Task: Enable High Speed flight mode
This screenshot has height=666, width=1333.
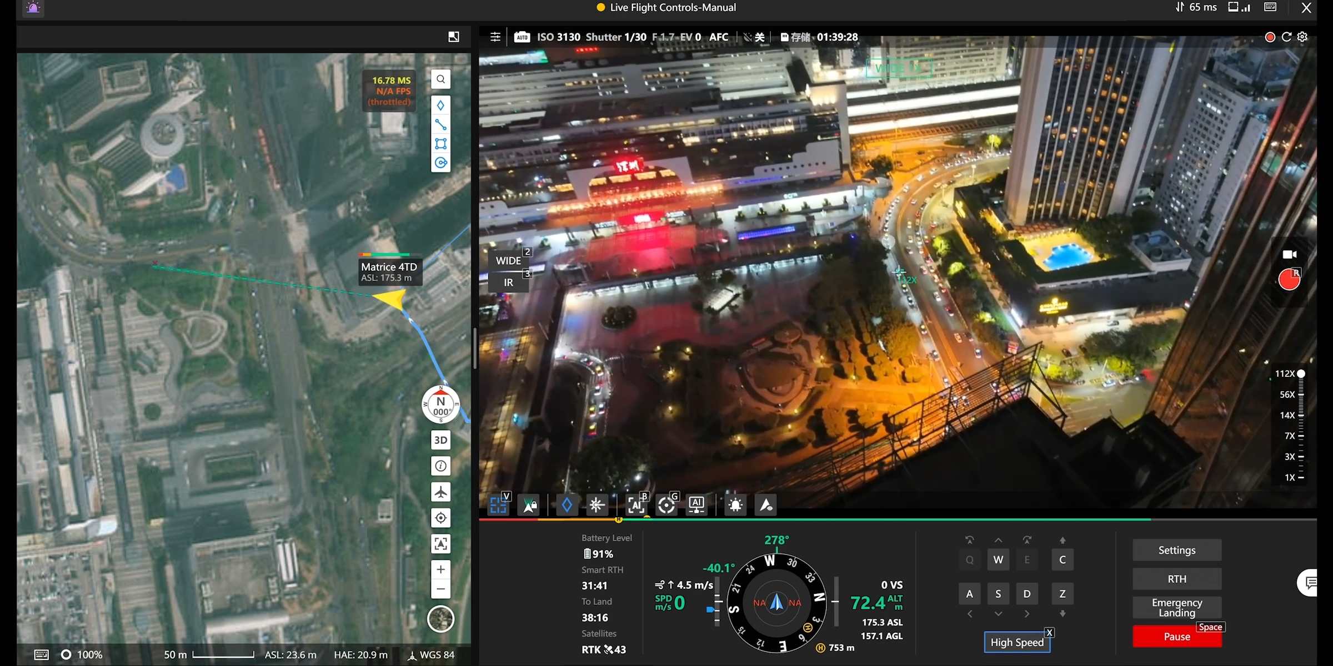Action: click(1016, 642)
